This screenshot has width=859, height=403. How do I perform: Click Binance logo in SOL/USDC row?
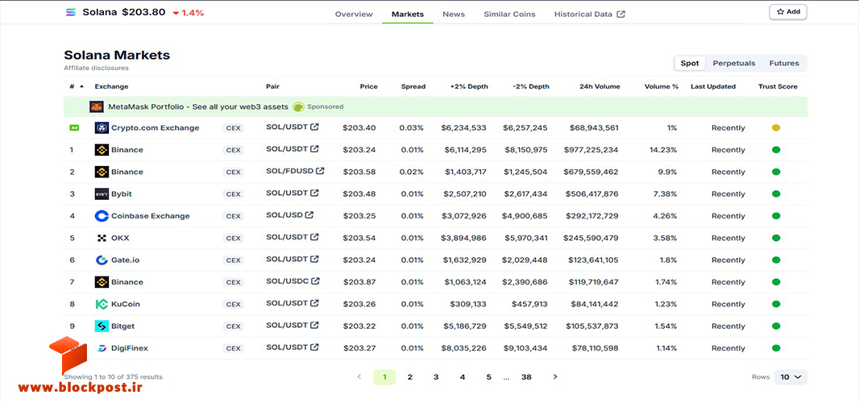tap(102, 282)
